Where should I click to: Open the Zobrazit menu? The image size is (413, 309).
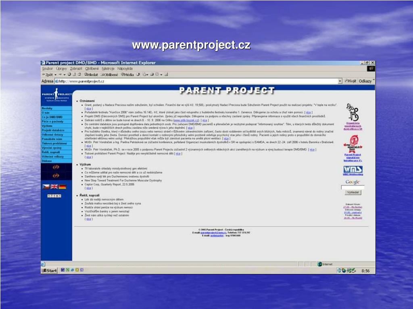coord(76,68)
